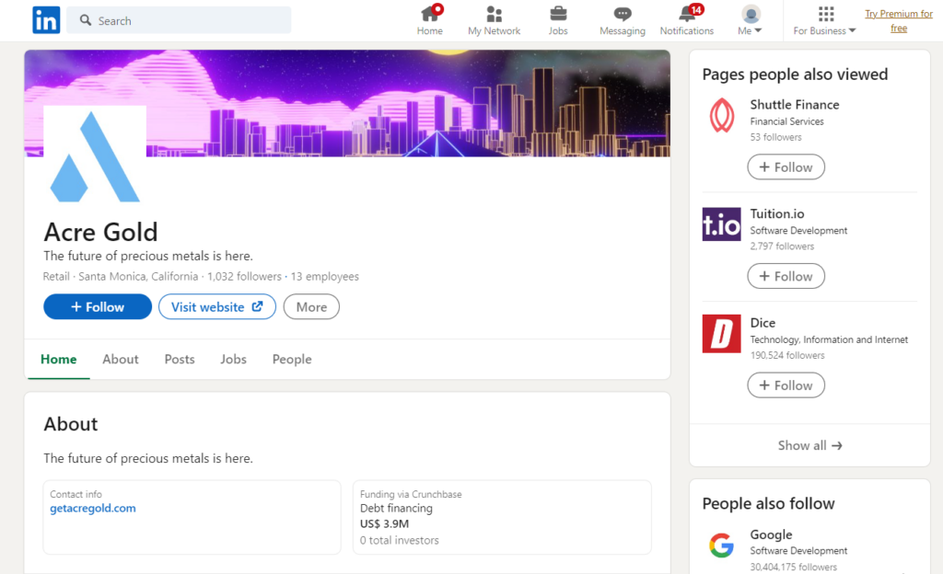Follow Shuttle Finance
The width and height of the screenshot is (943, 574).
[786, 166]
